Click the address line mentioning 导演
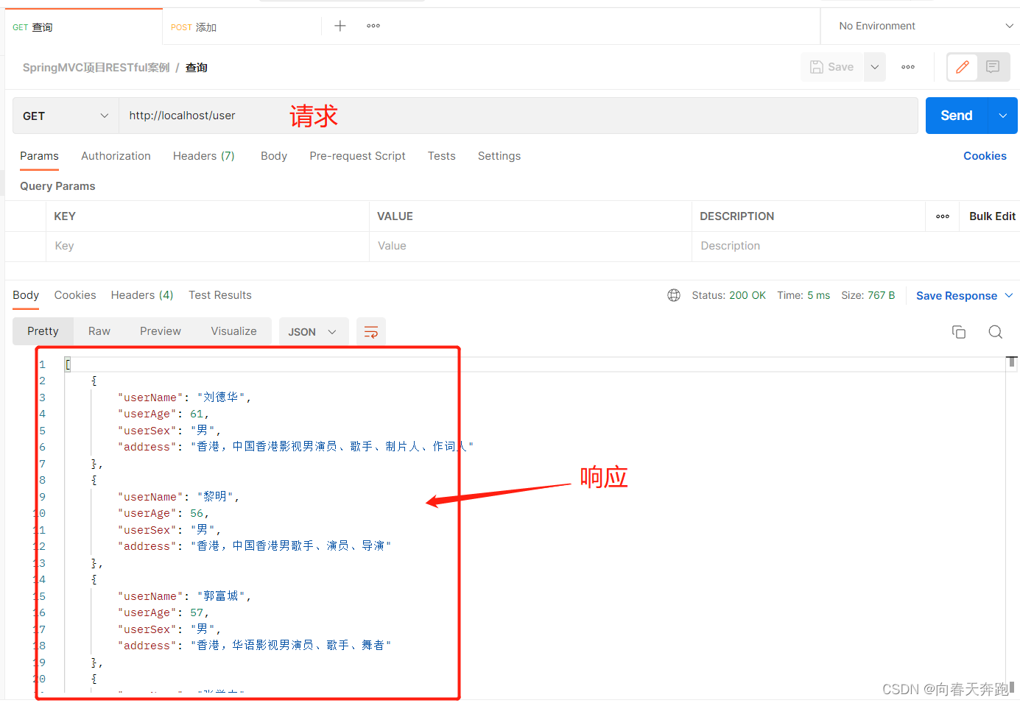 click(x=255, y=546)
